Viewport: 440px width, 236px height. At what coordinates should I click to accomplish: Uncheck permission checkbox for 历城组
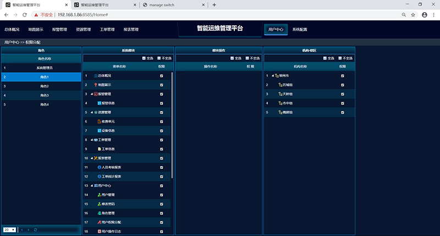pos(342,85)
